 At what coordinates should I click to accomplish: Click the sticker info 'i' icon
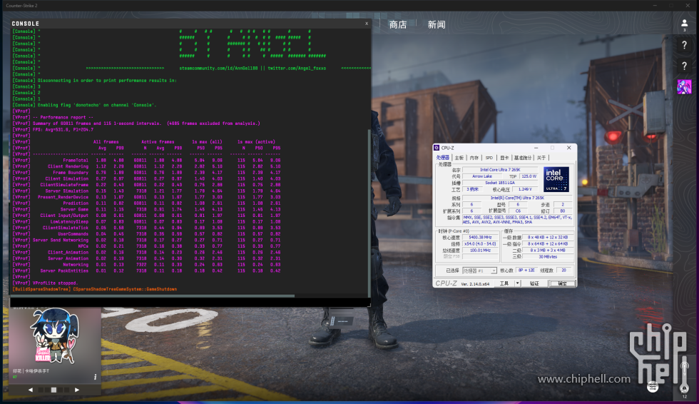pyautogui.click(x=95, y=377)
